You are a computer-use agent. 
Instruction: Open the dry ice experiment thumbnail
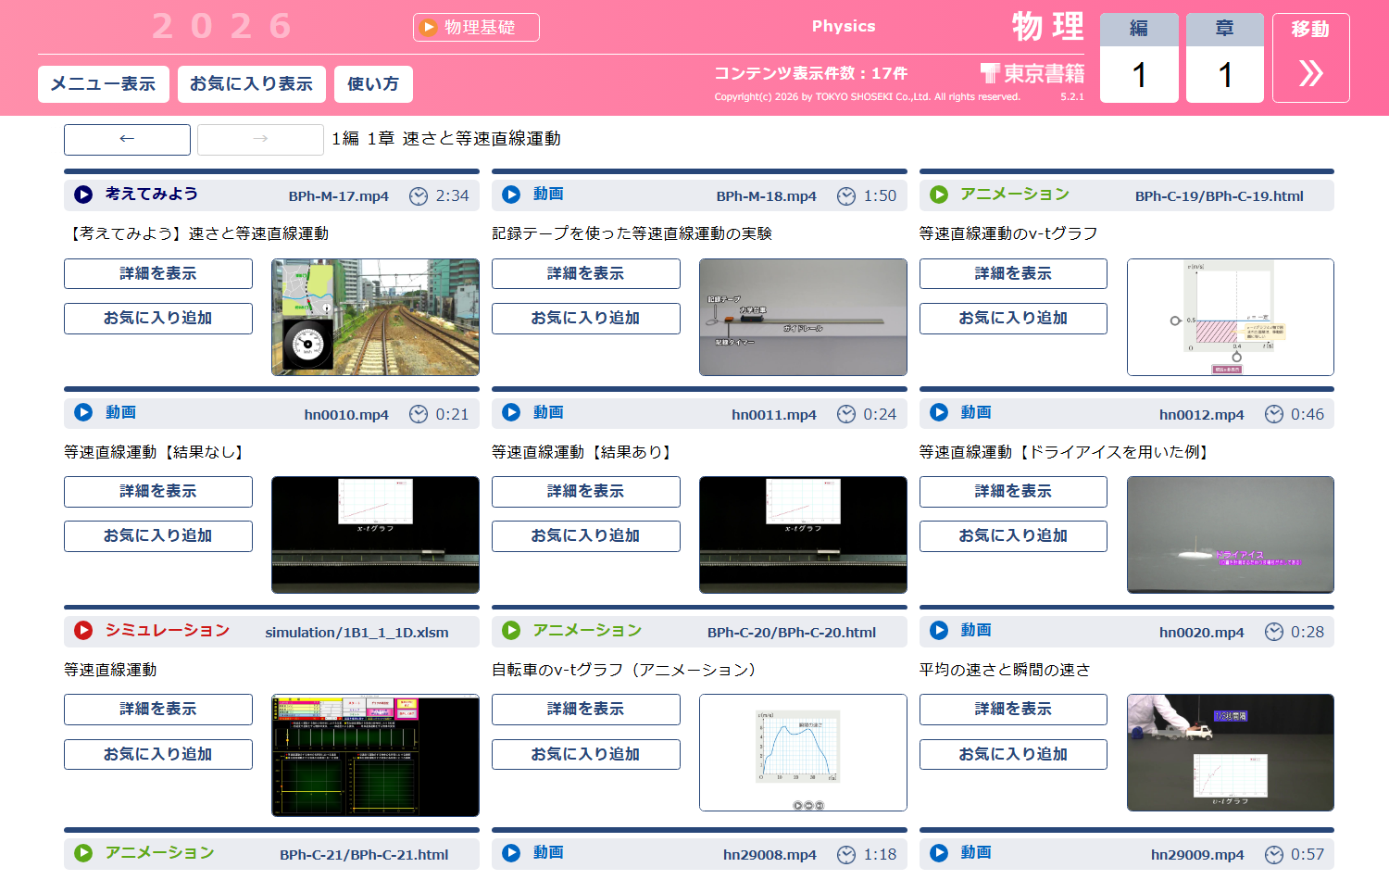point(1230,534)
